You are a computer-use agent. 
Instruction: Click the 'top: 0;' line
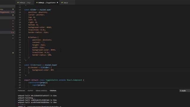click(32, 17)
